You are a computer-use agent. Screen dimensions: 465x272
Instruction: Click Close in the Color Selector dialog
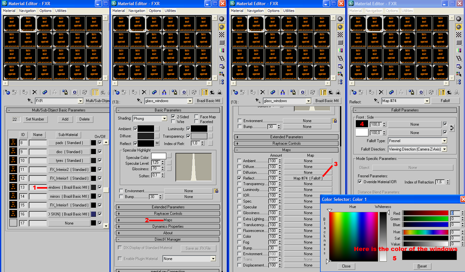(x=346, y=266)
